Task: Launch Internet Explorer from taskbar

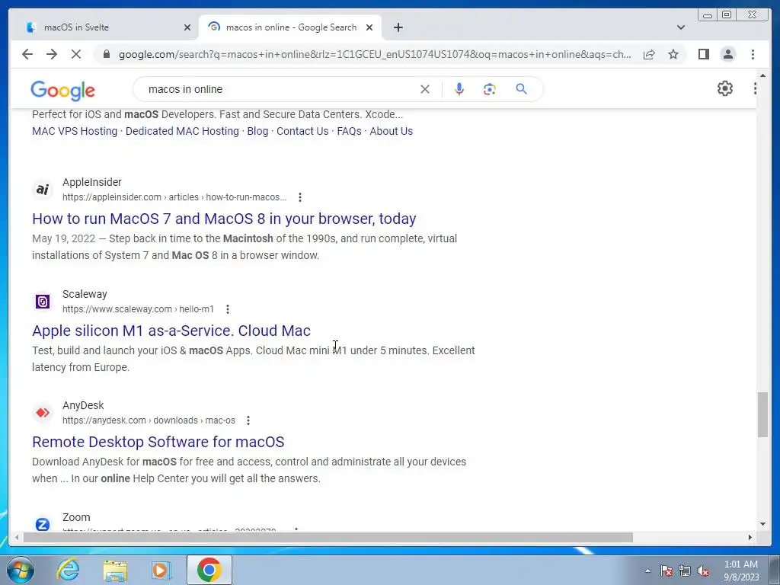Action: point(68,570)
